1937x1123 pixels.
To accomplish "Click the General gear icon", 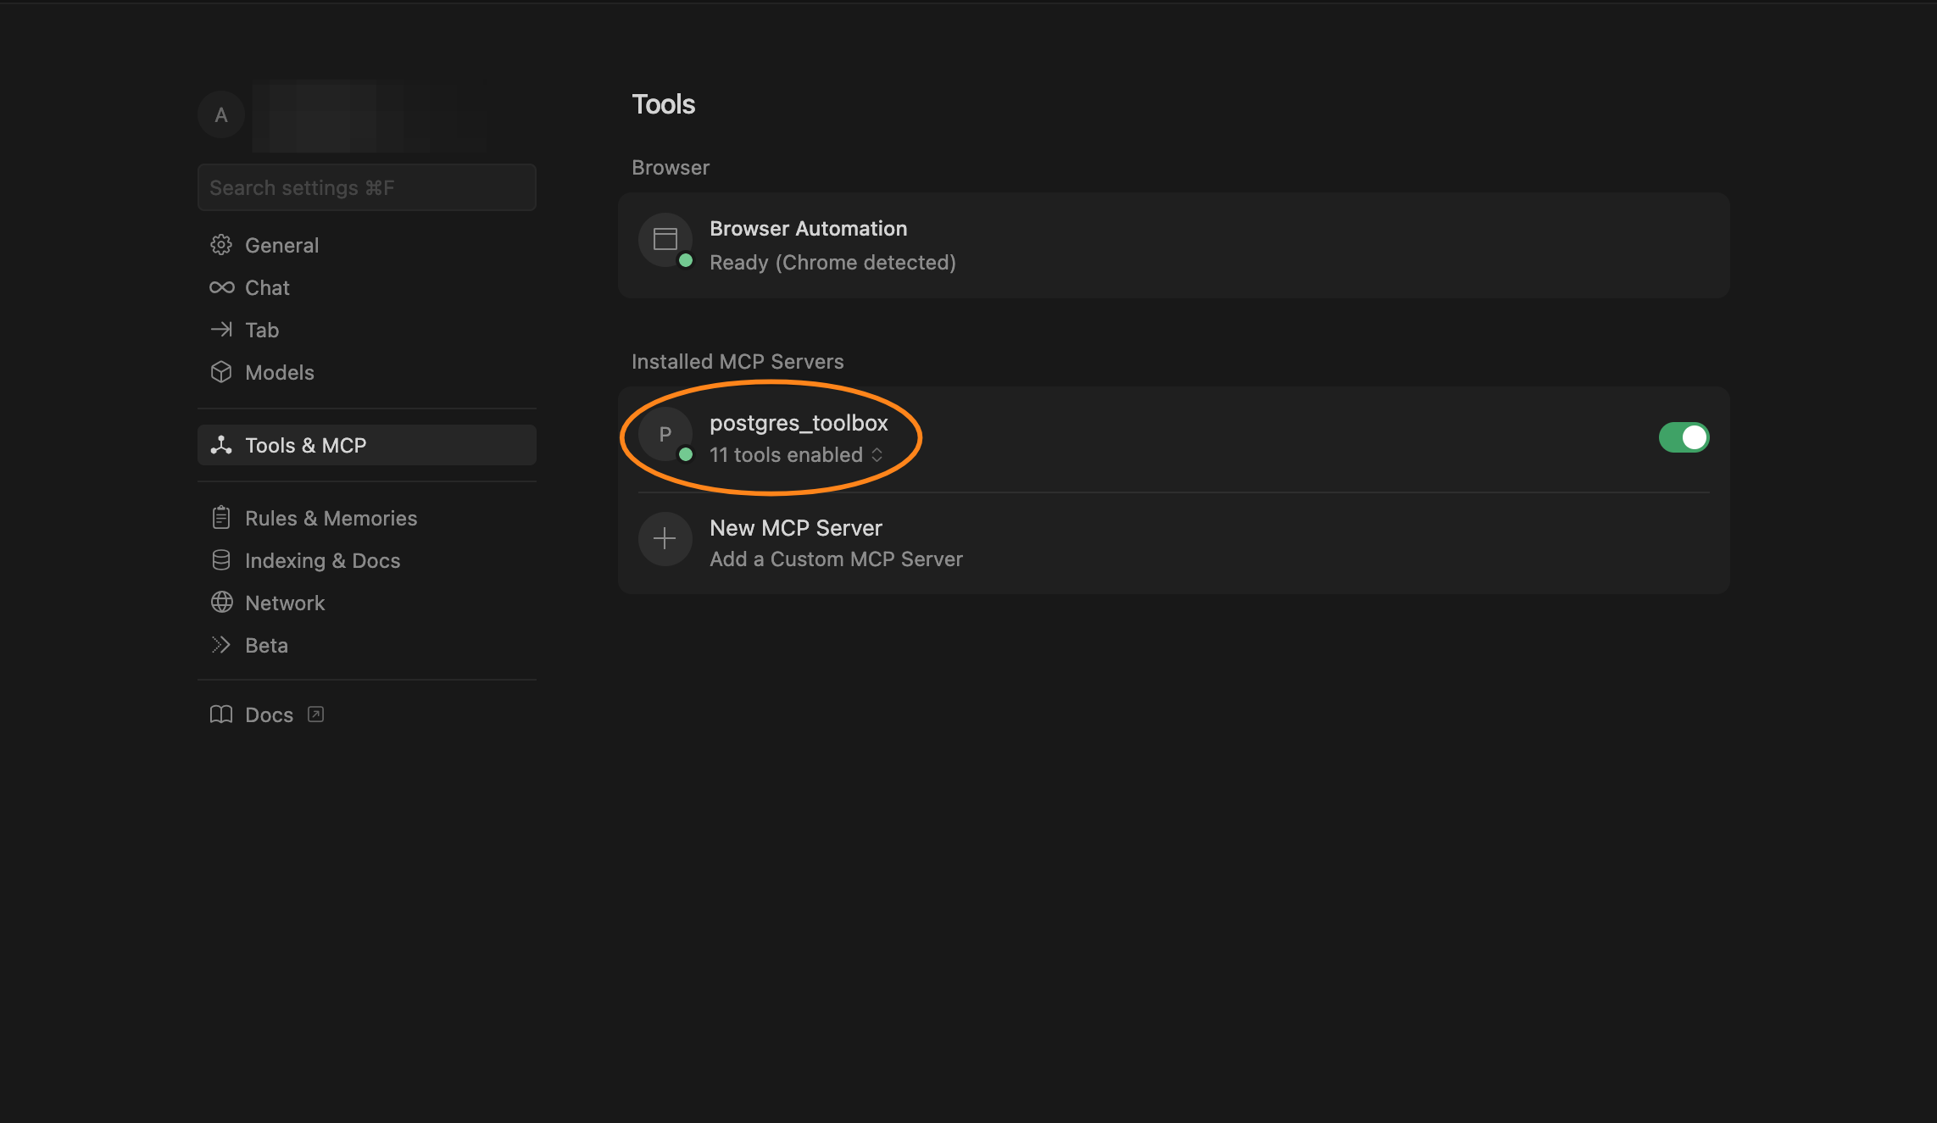I will (221, 245).
